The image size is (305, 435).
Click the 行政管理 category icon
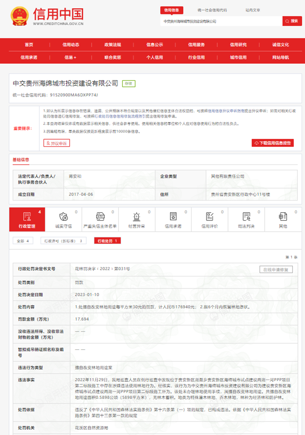(x=27, y=216)
